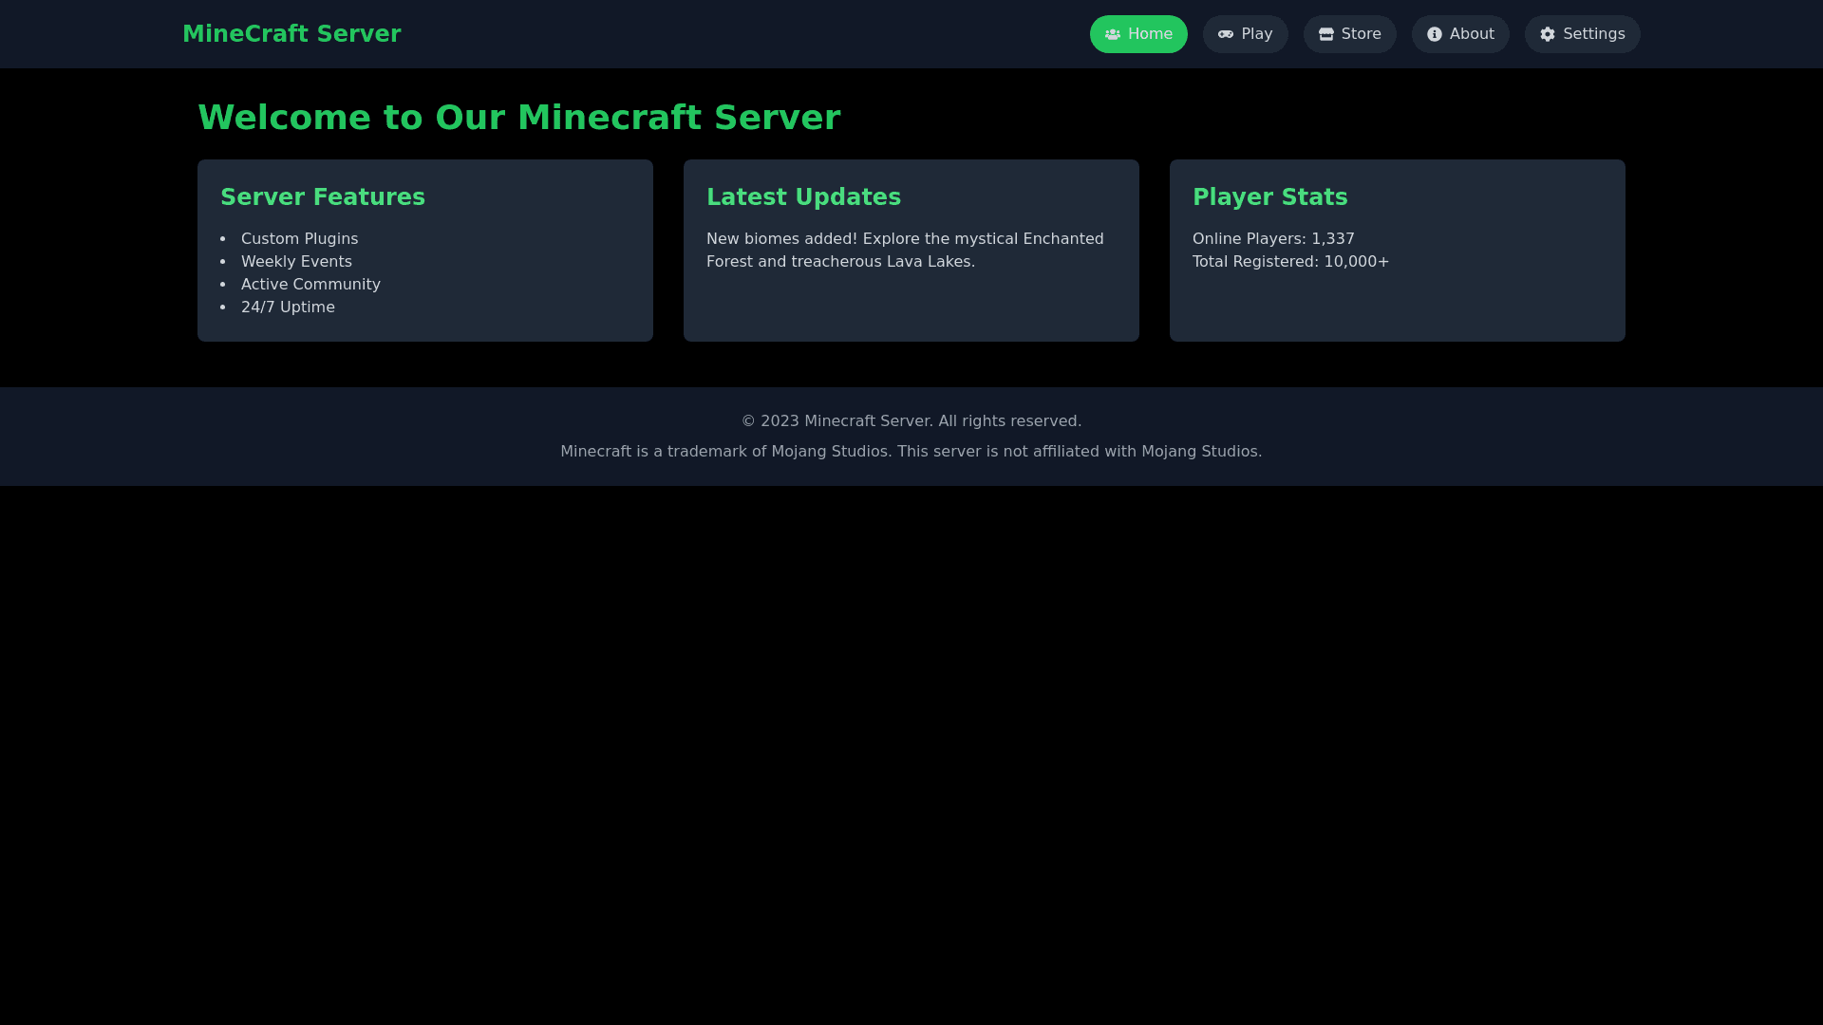Click the users icon on Home button

(1113, 34)
